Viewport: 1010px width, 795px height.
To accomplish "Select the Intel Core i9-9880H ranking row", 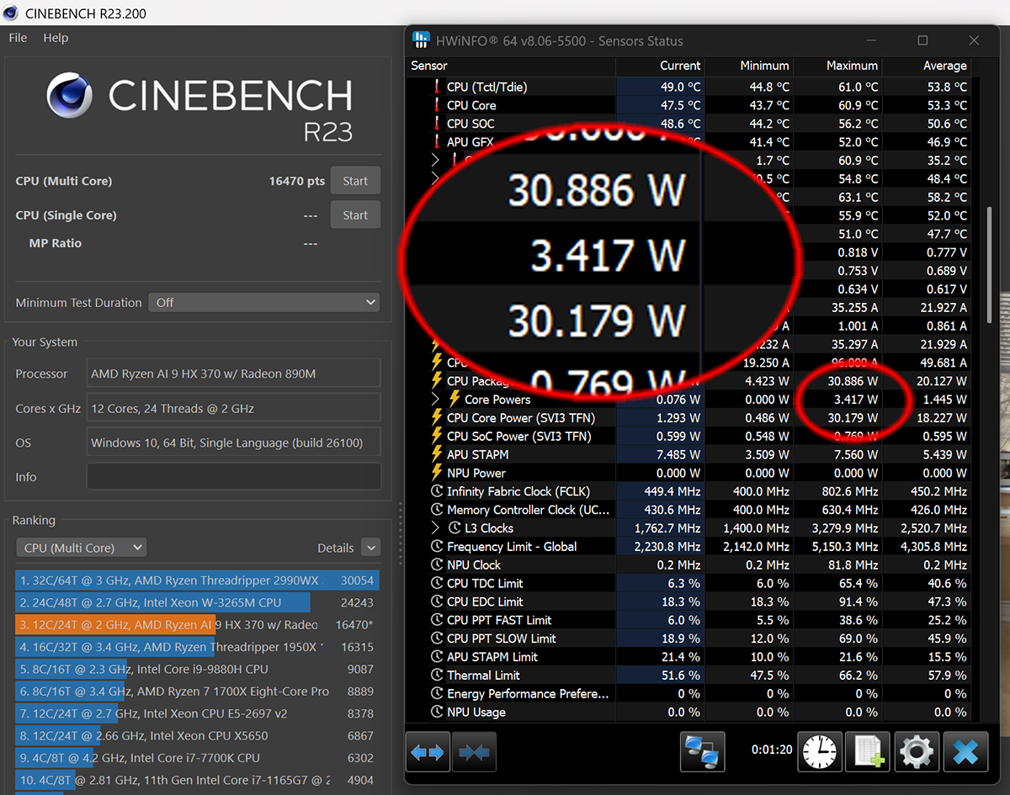I will click(x=198, y=669).
